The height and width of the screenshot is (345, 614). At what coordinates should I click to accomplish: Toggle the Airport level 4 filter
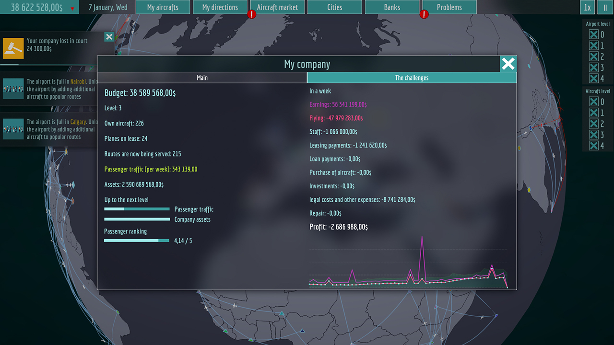[593, 78]
